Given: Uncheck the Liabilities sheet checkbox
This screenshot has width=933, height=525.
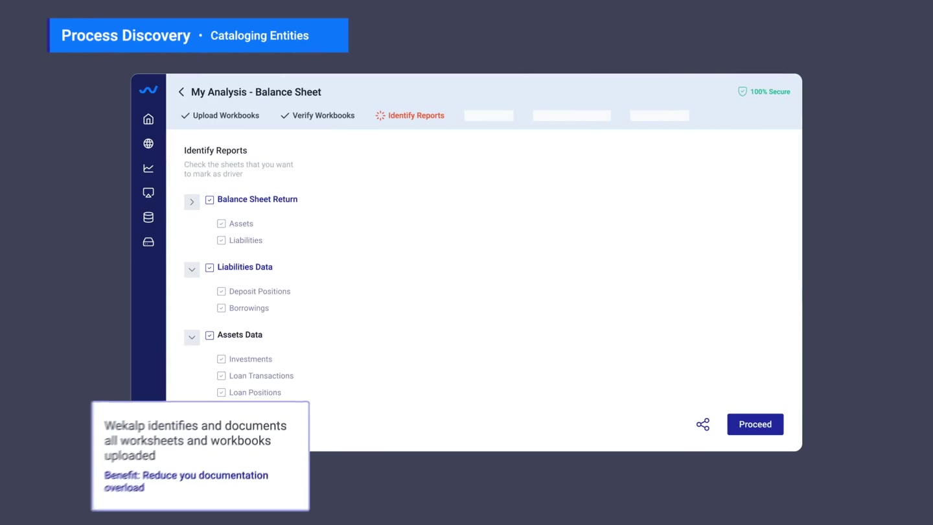Looking at the screenshot, I should pos(221,240).
